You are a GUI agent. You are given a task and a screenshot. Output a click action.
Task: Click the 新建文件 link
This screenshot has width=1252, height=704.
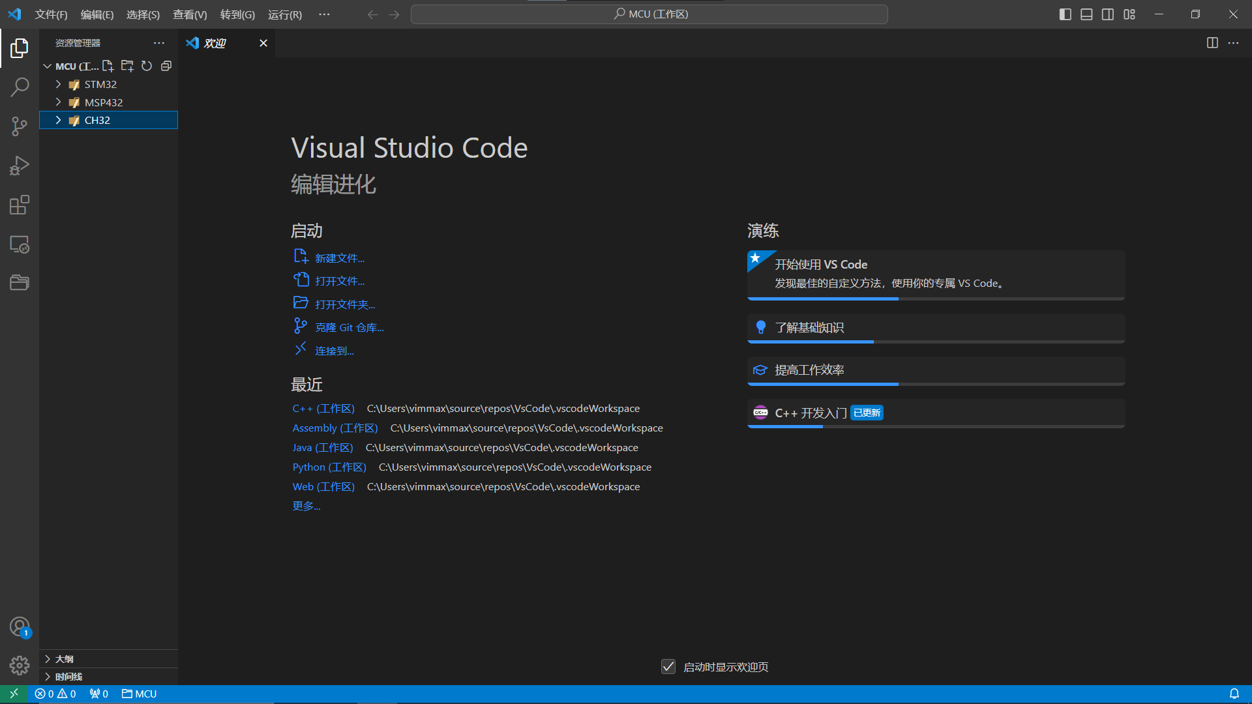[x=339, y=258]
